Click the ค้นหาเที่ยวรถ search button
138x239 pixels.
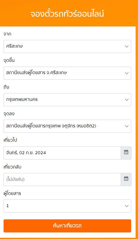point(67,226)
